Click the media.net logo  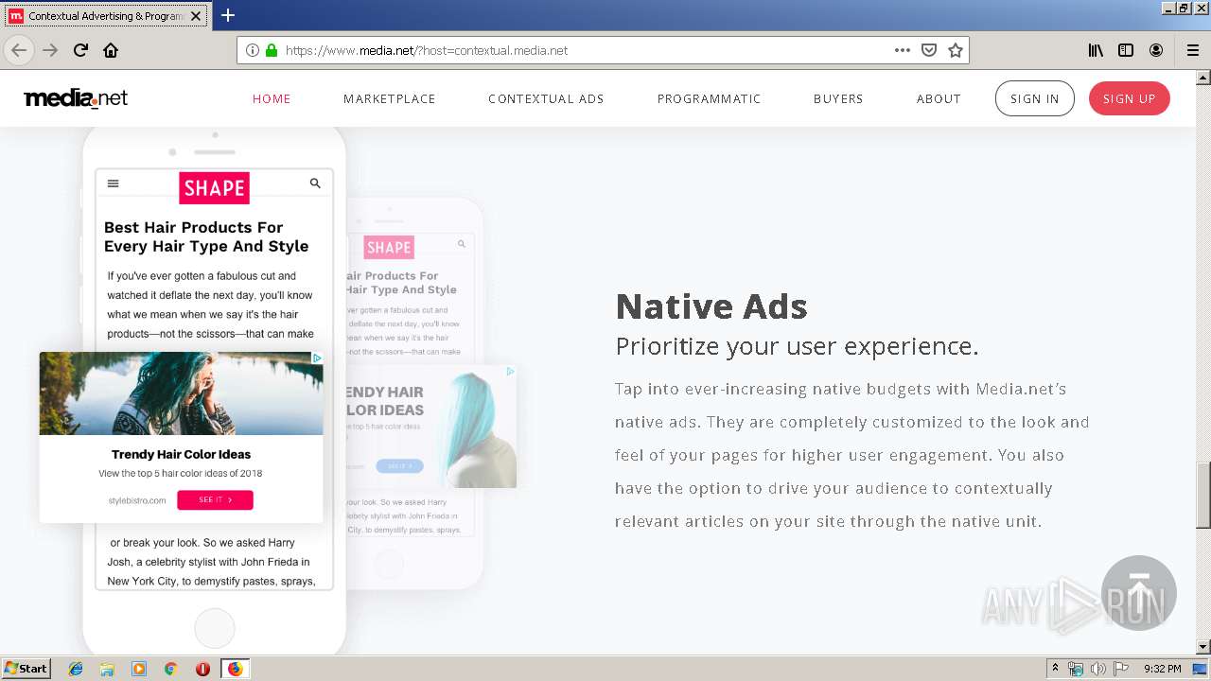point(76,98)
